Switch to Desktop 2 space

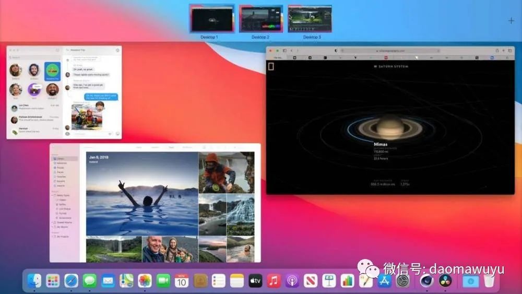(x=260, y=19)
